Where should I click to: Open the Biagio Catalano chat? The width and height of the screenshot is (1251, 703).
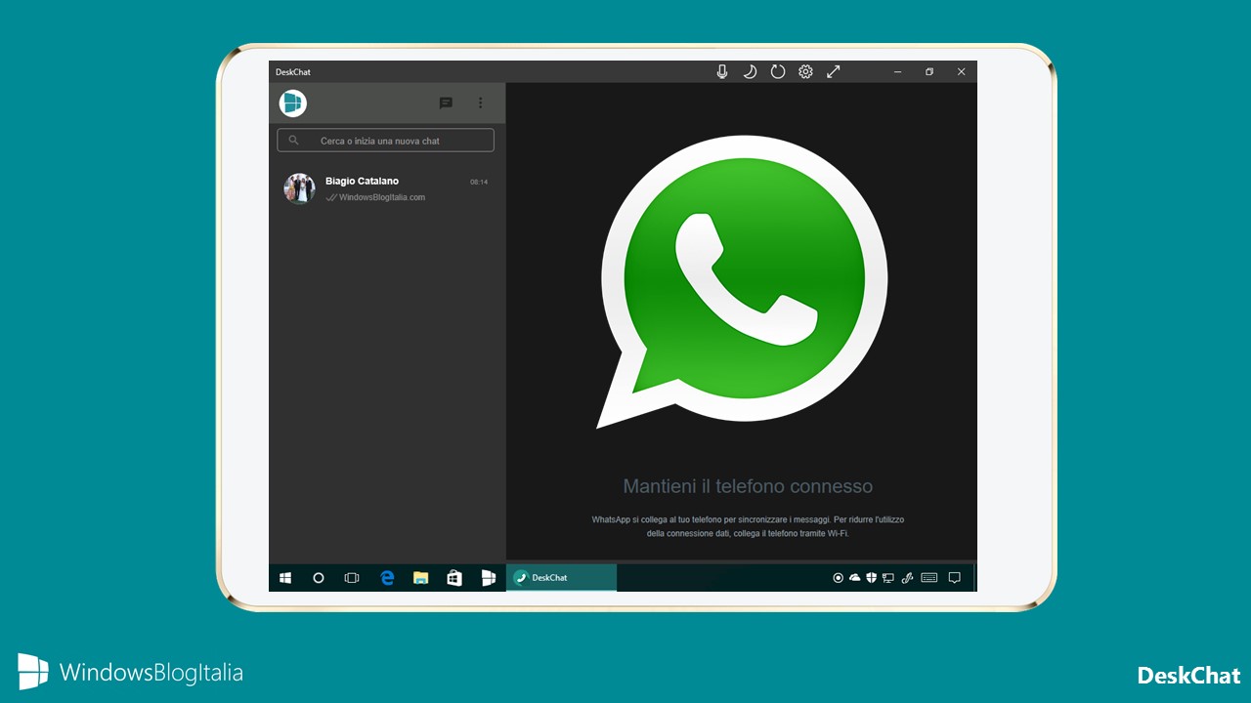point(387,188)
